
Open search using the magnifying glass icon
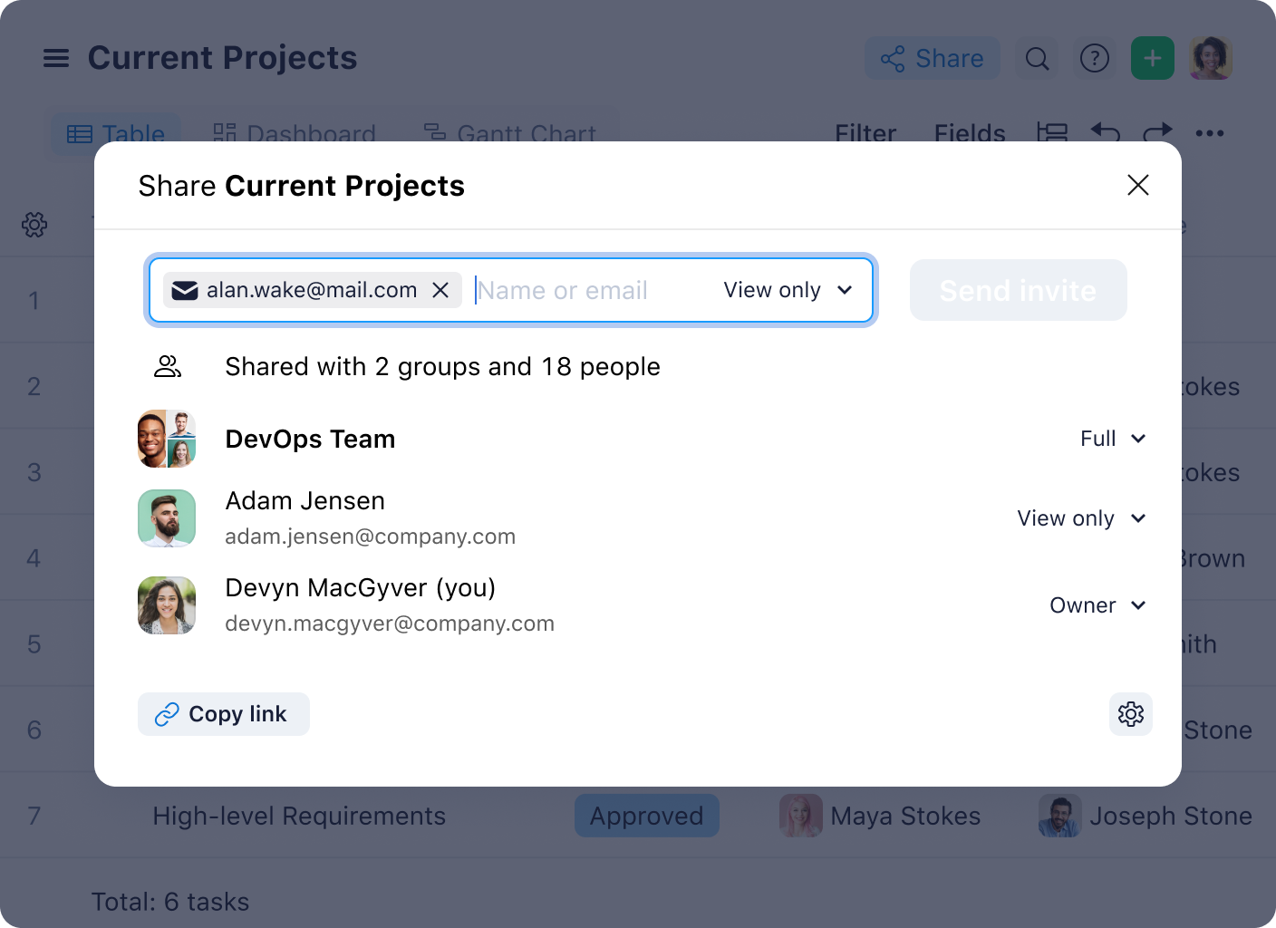click(1037, 58)
